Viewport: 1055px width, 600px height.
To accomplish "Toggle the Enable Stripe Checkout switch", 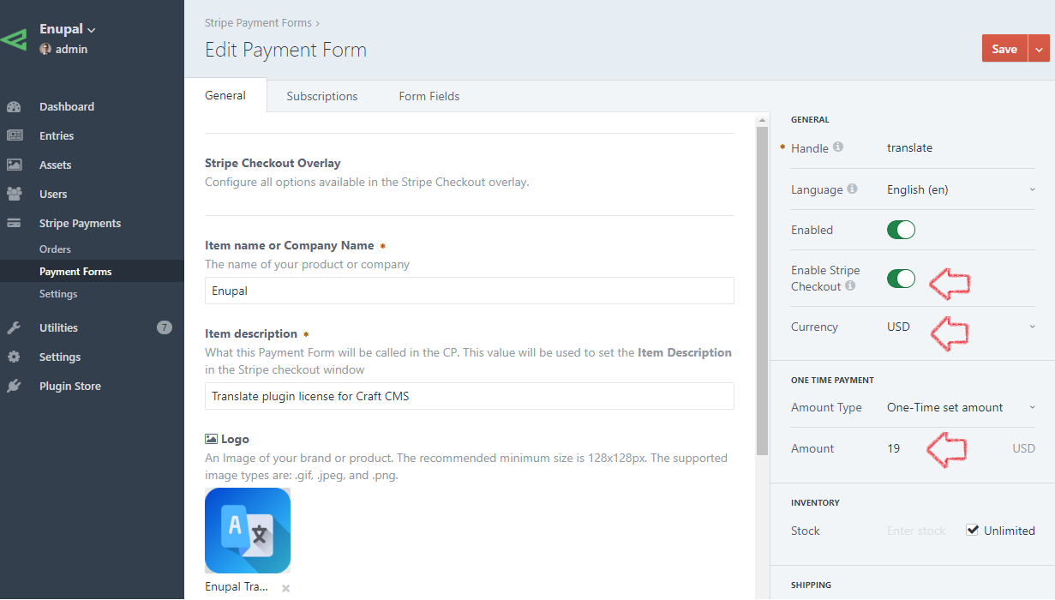I will (901, 279).
